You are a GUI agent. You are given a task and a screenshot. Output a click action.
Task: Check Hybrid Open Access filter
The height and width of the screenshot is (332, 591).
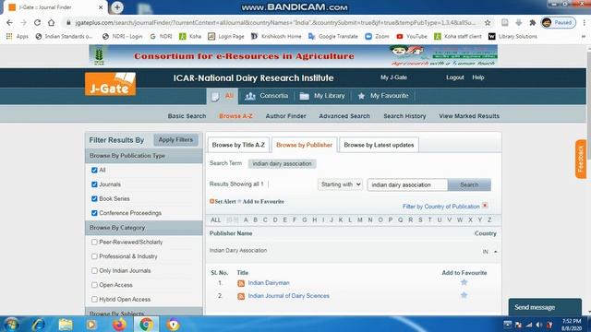[x=94, y=299]
